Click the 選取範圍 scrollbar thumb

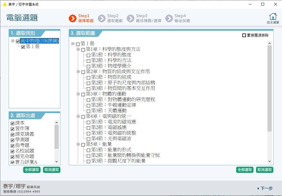(269, 89)
